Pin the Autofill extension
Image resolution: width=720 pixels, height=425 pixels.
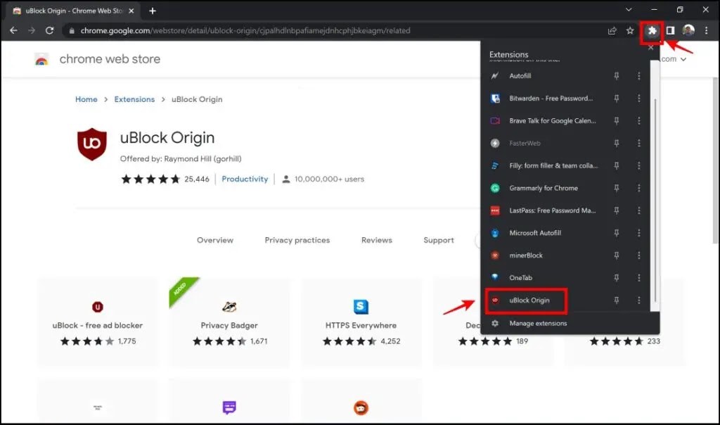pyautogui.click(x=616, y=76)
